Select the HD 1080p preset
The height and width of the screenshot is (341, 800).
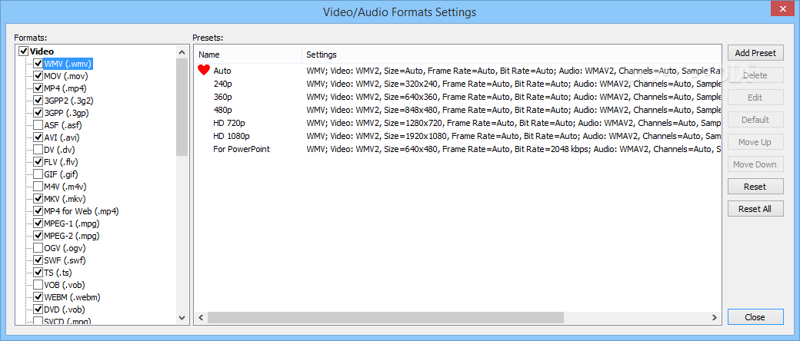458,136
